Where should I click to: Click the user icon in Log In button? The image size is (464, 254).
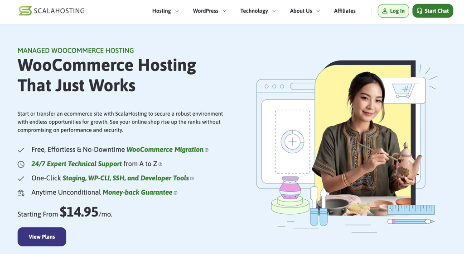tap(385, 11)
